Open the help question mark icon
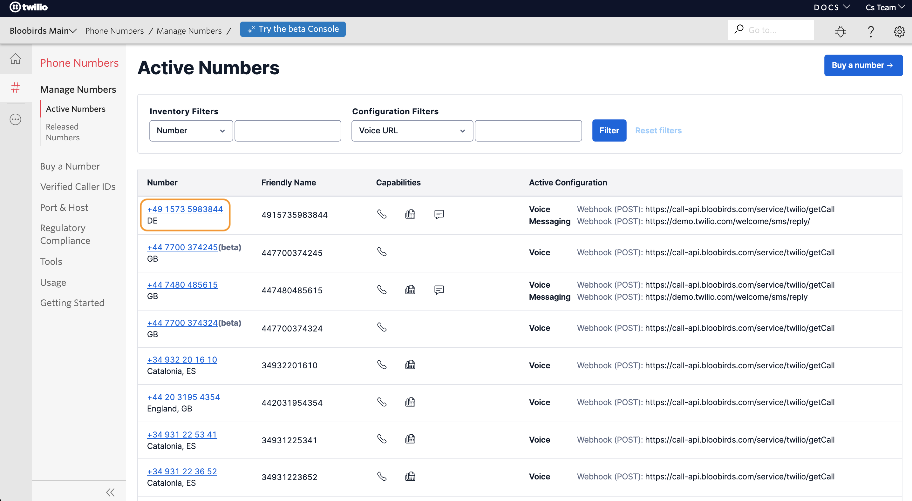 [x=871, y=31]
